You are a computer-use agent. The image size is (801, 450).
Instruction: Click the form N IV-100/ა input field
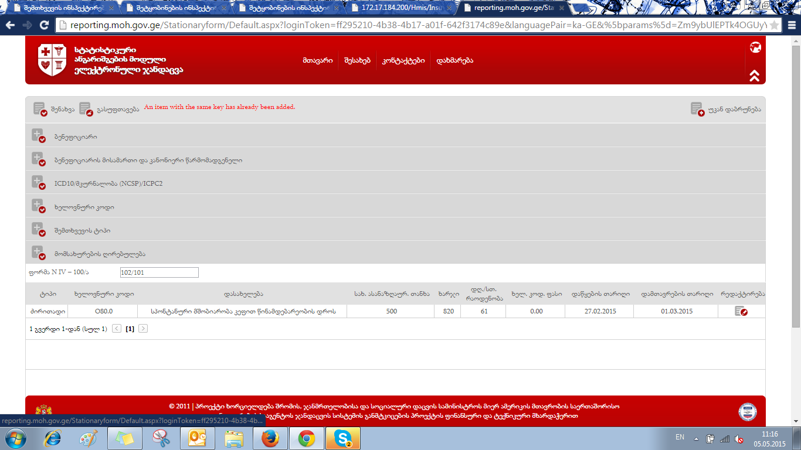pos(159,272)
